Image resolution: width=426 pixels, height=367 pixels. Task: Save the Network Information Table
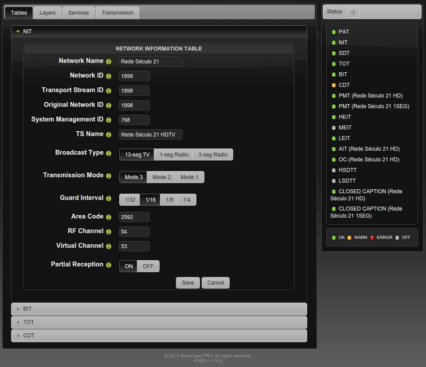coord(188,283)
